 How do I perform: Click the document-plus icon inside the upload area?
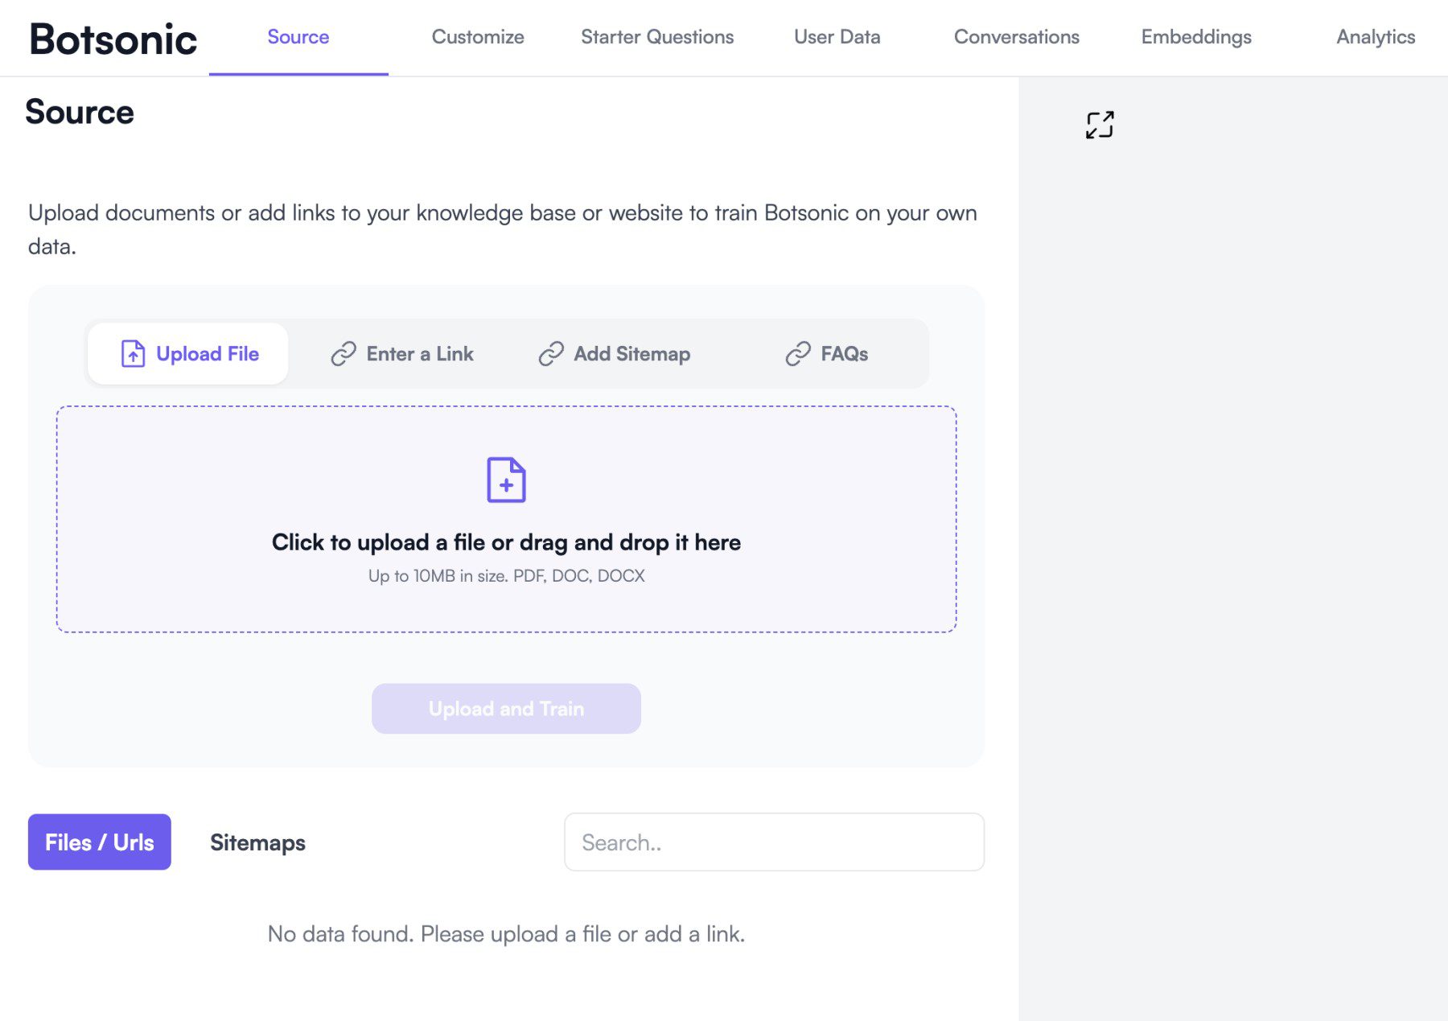coord(506,480)
